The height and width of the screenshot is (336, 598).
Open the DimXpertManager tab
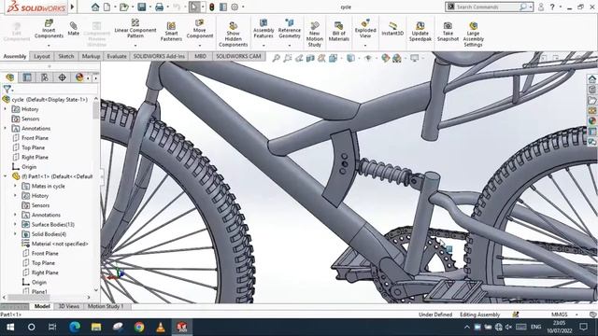tap(62, 77)
